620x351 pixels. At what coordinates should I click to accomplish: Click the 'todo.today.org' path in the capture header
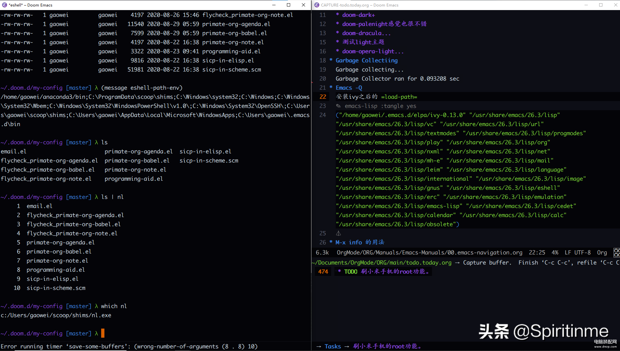pyautogui.click(x=382, y=263)
